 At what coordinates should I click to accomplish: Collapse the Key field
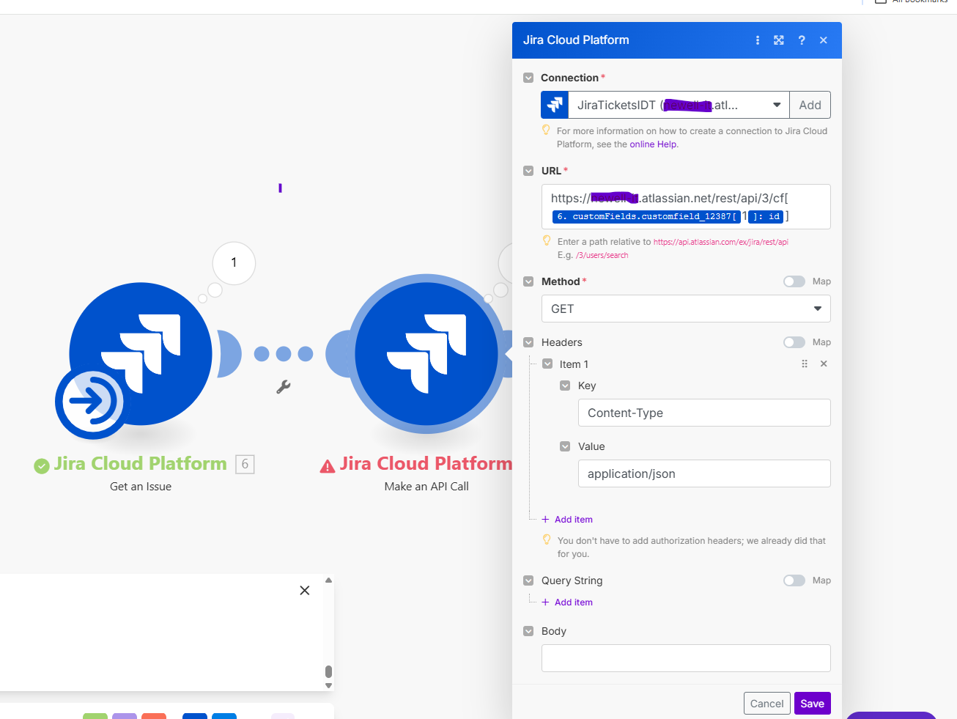click(565, 386)
